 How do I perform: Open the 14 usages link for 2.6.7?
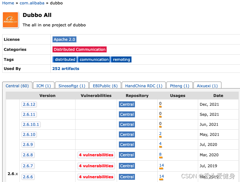[x=161, y=165]
